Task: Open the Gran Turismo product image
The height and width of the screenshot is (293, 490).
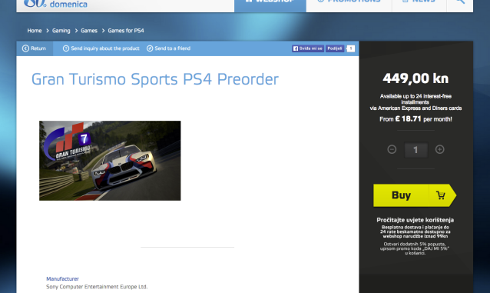Action: [x=110, y=161]
